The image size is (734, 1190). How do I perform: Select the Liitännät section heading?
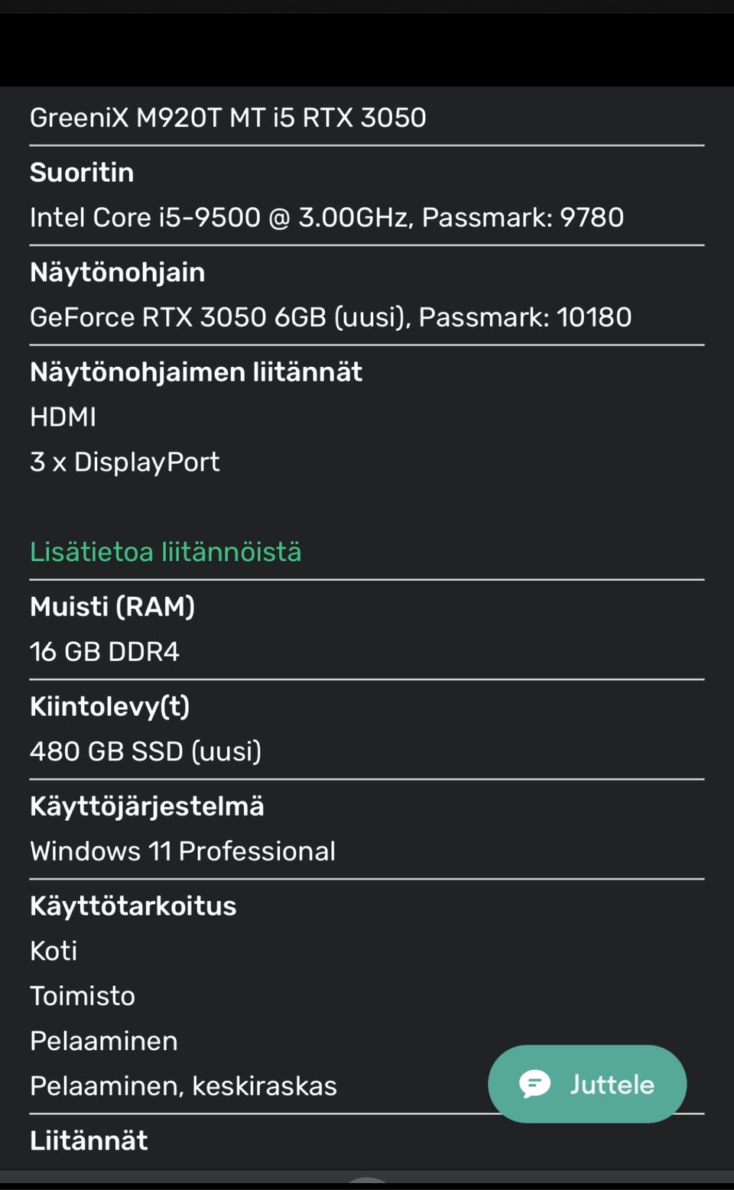[x=89, y=1141]
